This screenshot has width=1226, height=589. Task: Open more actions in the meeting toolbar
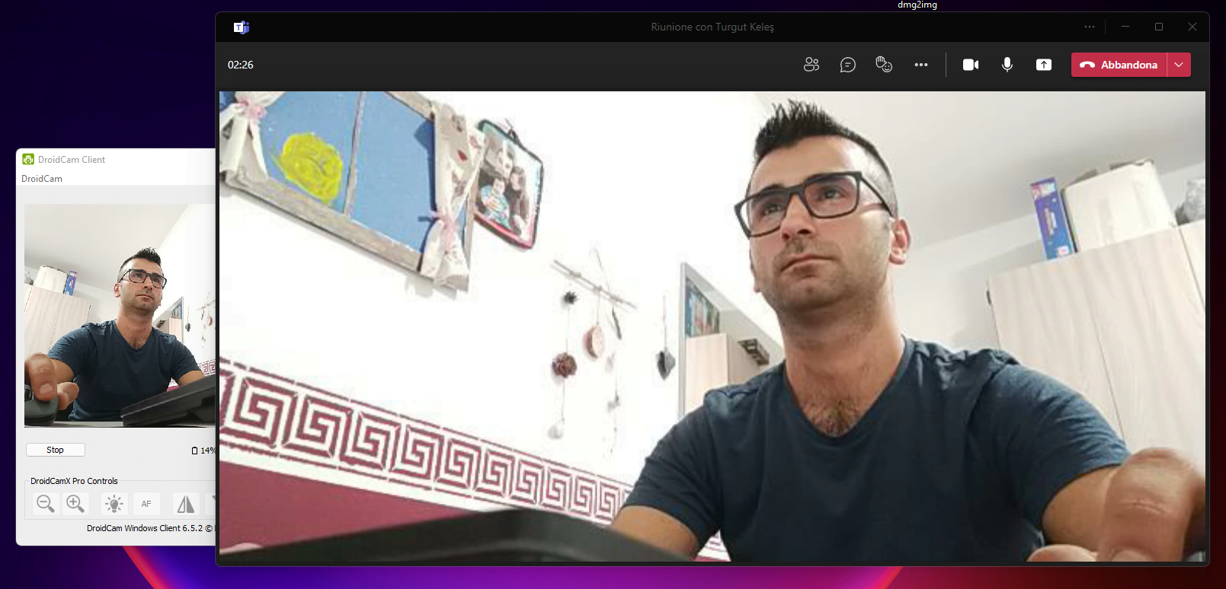(920, 65)
